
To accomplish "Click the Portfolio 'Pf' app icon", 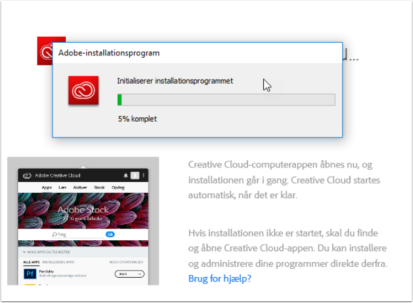I will click(30, 274).
